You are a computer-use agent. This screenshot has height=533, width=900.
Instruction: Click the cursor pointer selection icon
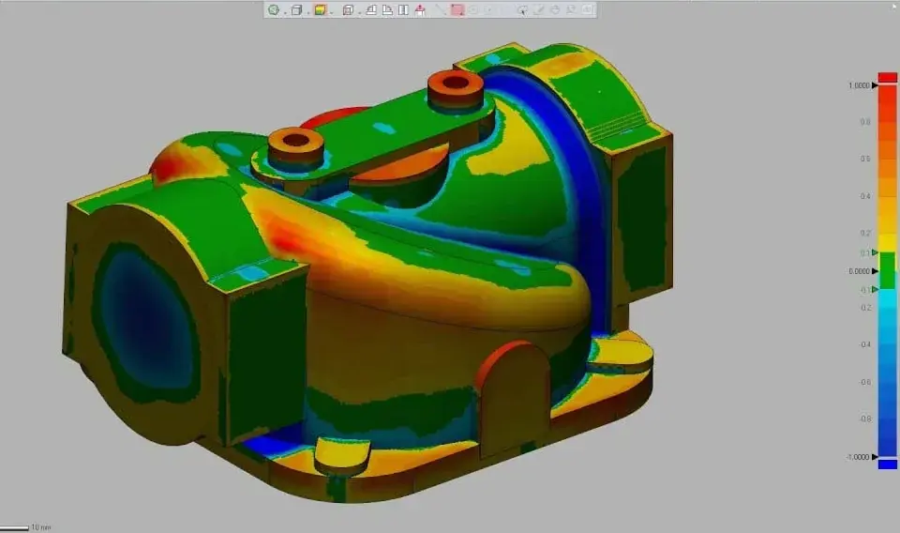tap(522, 9)
